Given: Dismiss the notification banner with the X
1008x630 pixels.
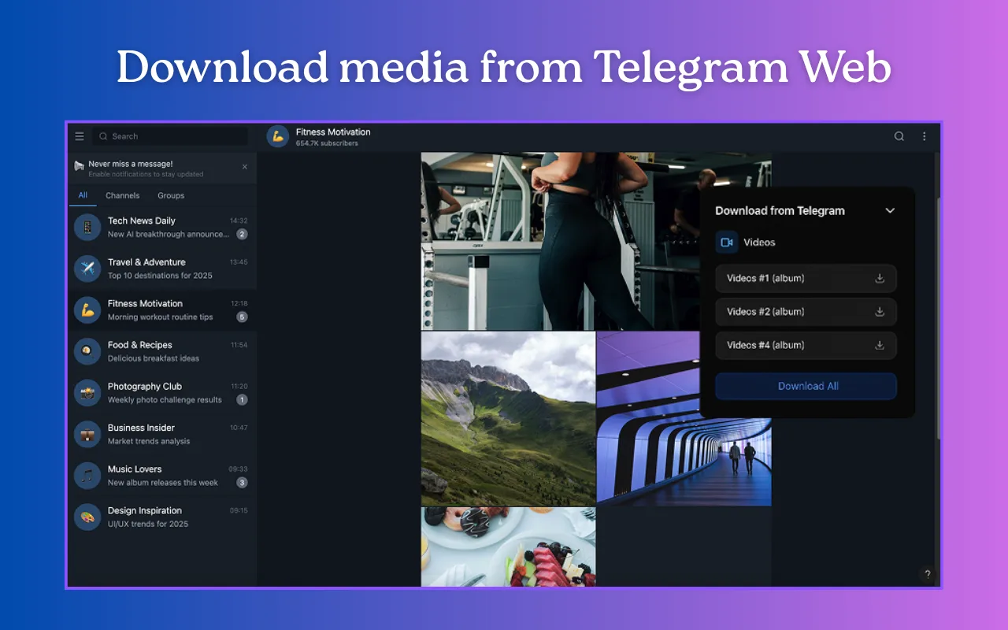Looking at the screenshot, I should click(x=245, y=167).
